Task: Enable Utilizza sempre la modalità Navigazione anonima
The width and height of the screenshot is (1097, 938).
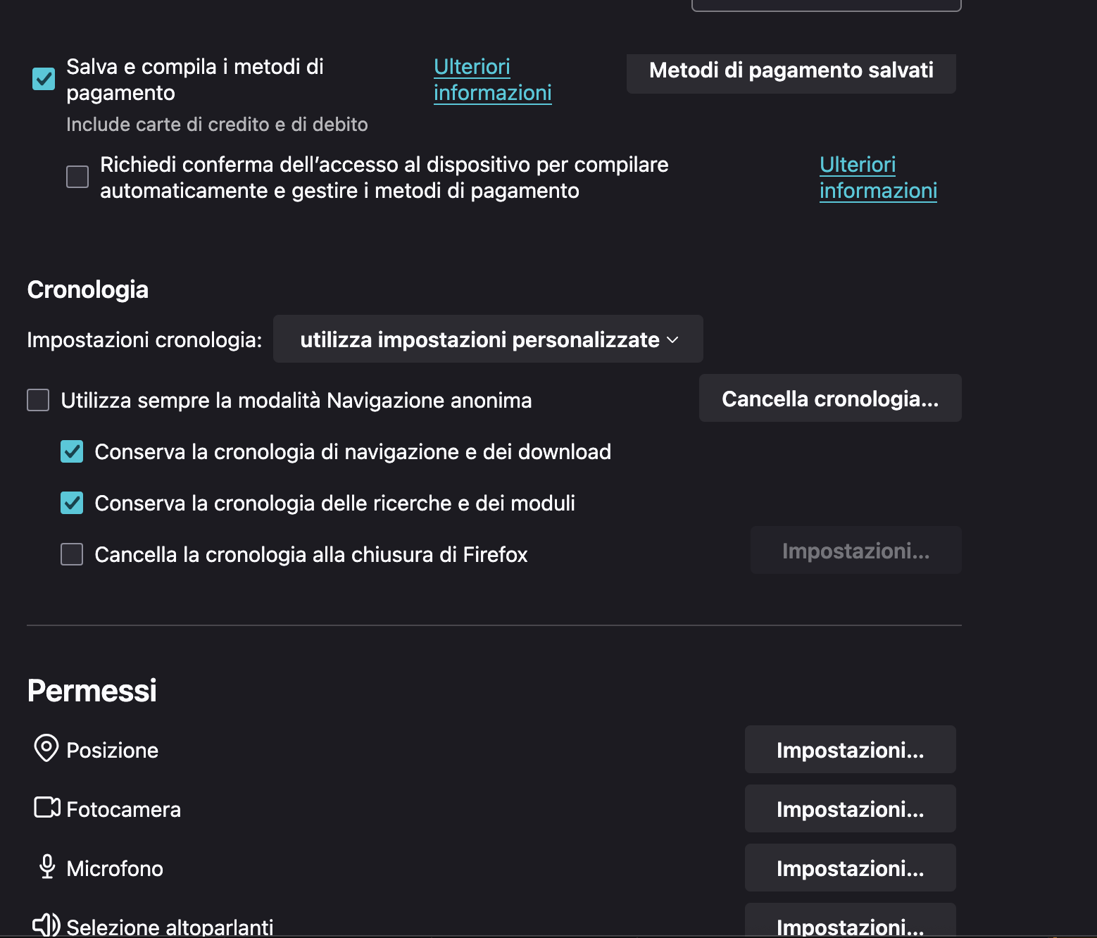Action: click(x=38, y=400)
